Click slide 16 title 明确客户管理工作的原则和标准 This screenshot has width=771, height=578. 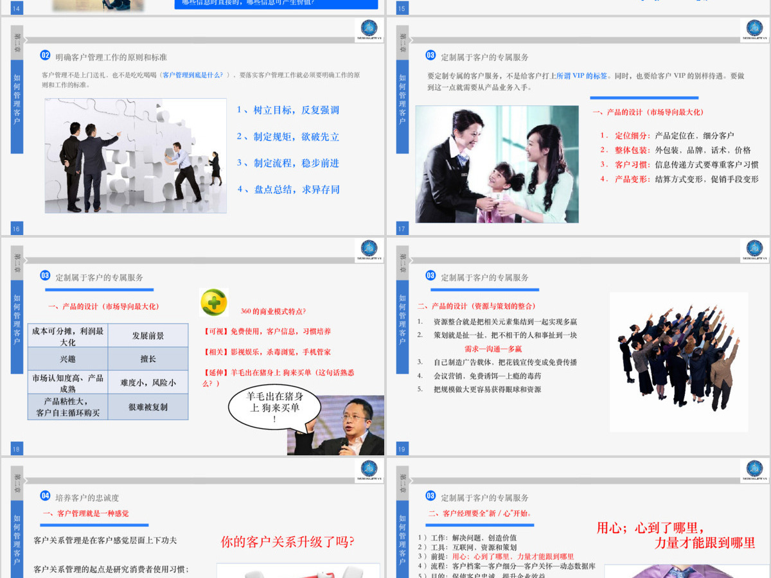click(111, 57)
